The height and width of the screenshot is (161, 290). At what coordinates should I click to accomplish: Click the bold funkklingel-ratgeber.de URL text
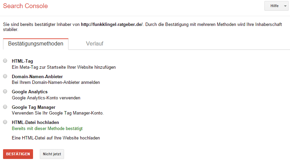[x=112, y=24]
